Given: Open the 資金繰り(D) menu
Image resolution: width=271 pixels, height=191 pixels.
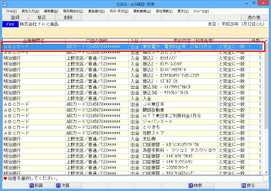Looking at the screenshot, I should pos(96,11).
